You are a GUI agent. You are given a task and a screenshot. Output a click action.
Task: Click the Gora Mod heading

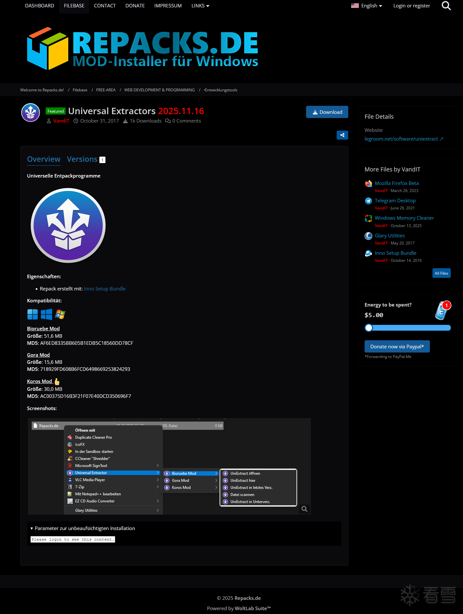[38, 355]
